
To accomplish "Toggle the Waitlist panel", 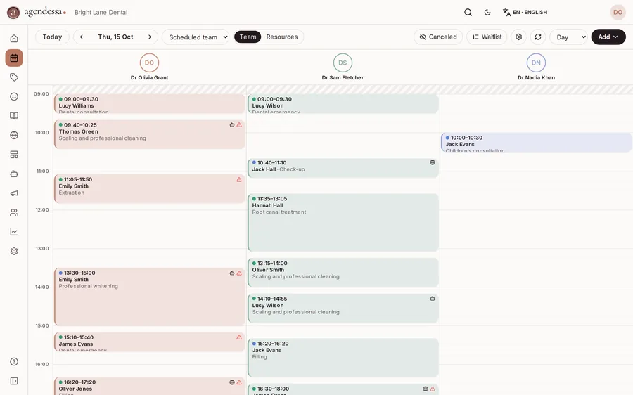I will pos(487,37).
